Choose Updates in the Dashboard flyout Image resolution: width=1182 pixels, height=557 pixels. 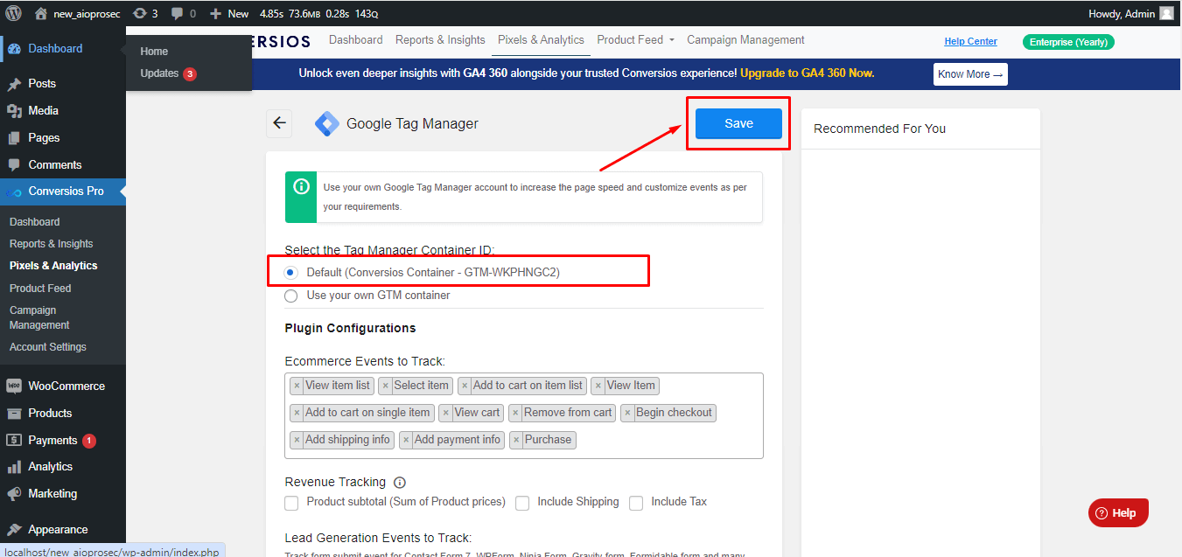[x=168, y=73]
